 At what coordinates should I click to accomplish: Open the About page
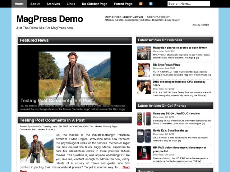pos(35,4)
